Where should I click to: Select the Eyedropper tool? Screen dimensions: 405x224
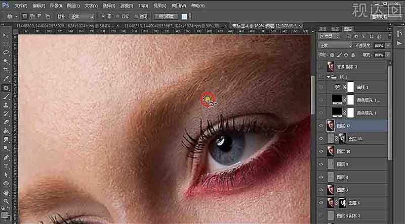pyautogui.click(x=6, y=79)
